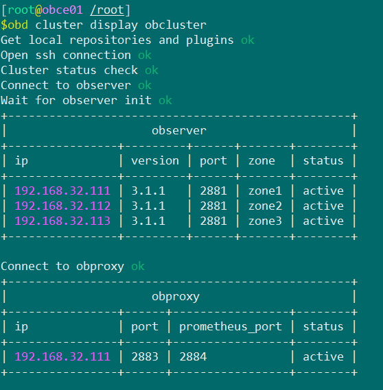Click the 'port' header in the obproxy table
Screen dimensions: 383x390
click(145, 328)
